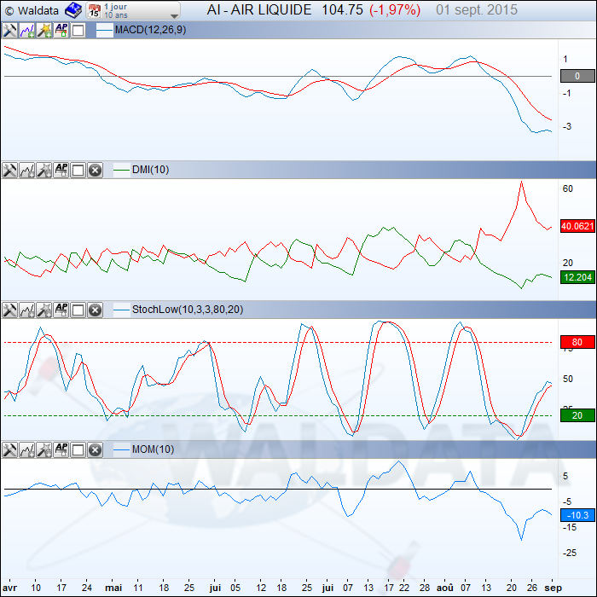The width and height of the screenshot is (597, 597).
Task: Open settings tools icon in MACD panel
Action: pos(9,31)
